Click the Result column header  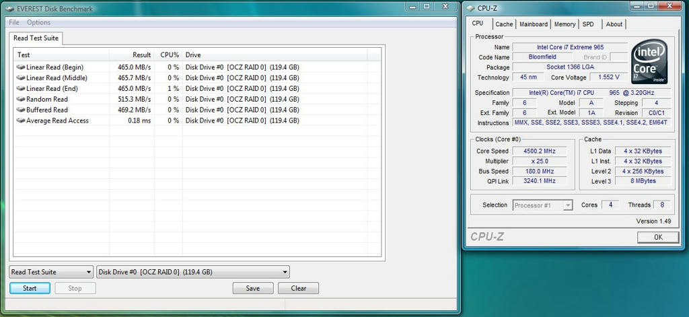(132, 55)
